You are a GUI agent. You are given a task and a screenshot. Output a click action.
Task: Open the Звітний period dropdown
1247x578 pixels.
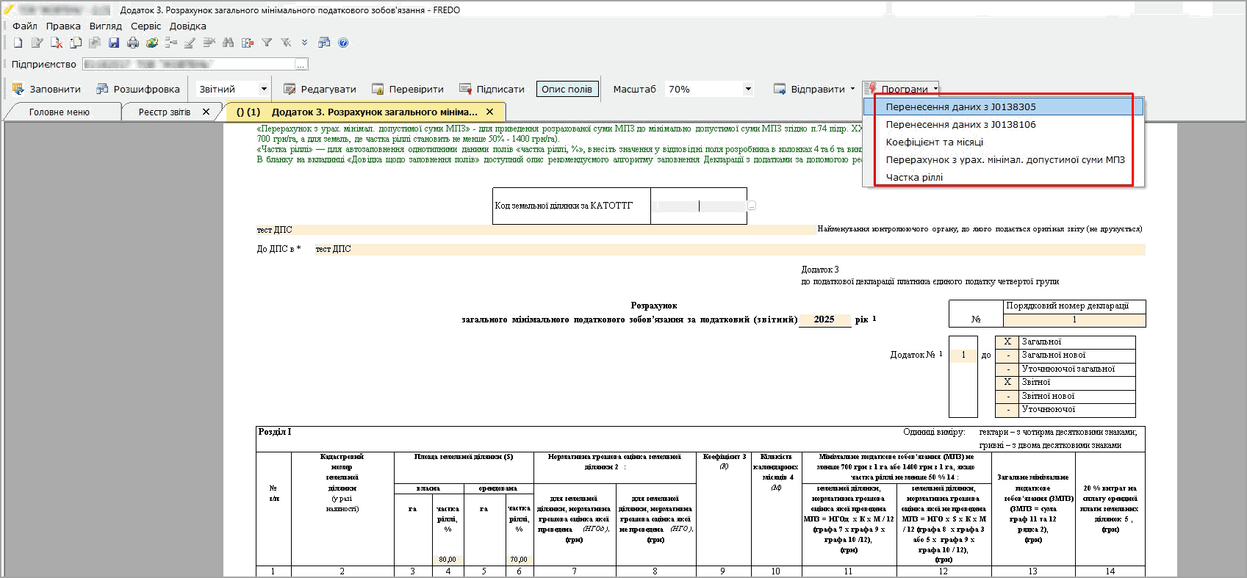[263, 90]
